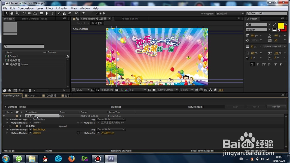Click the reset exposure icon
Viewport: 290px width, 163px height.
pyautogui.click(x=215, y=90)
